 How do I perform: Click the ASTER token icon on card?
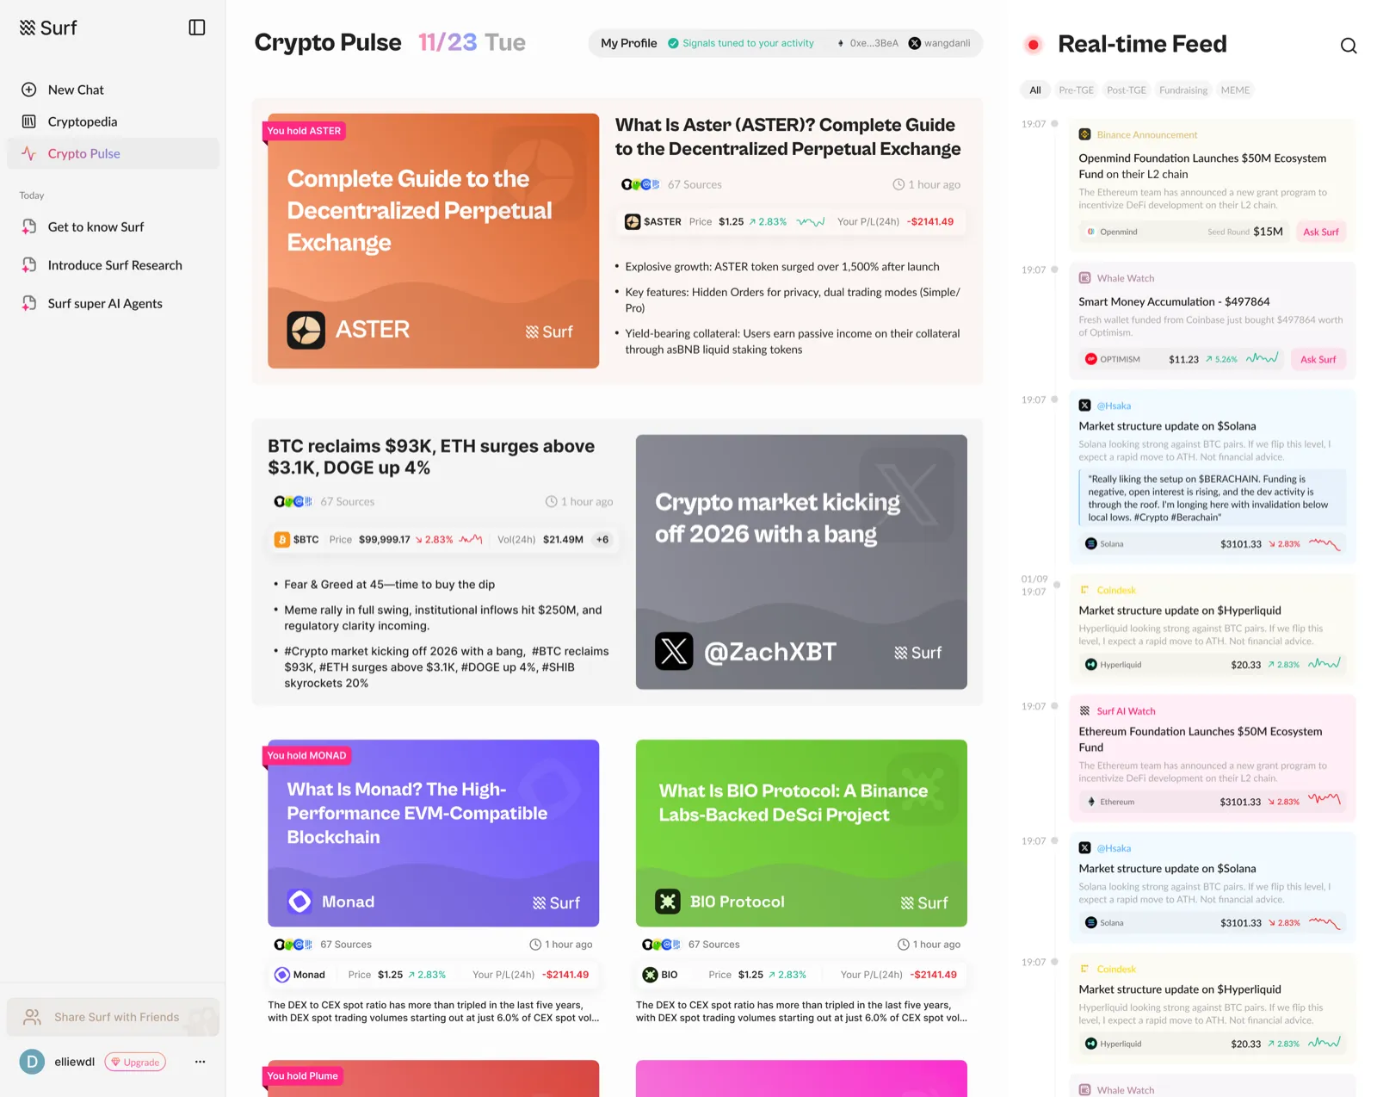[306, 330]
